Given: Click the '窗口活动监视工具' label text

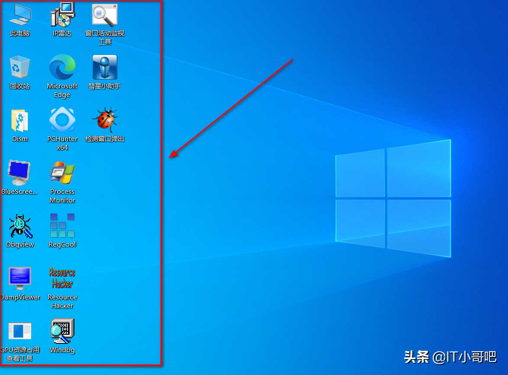Looking at the screenshot, I should coord(105,38).
